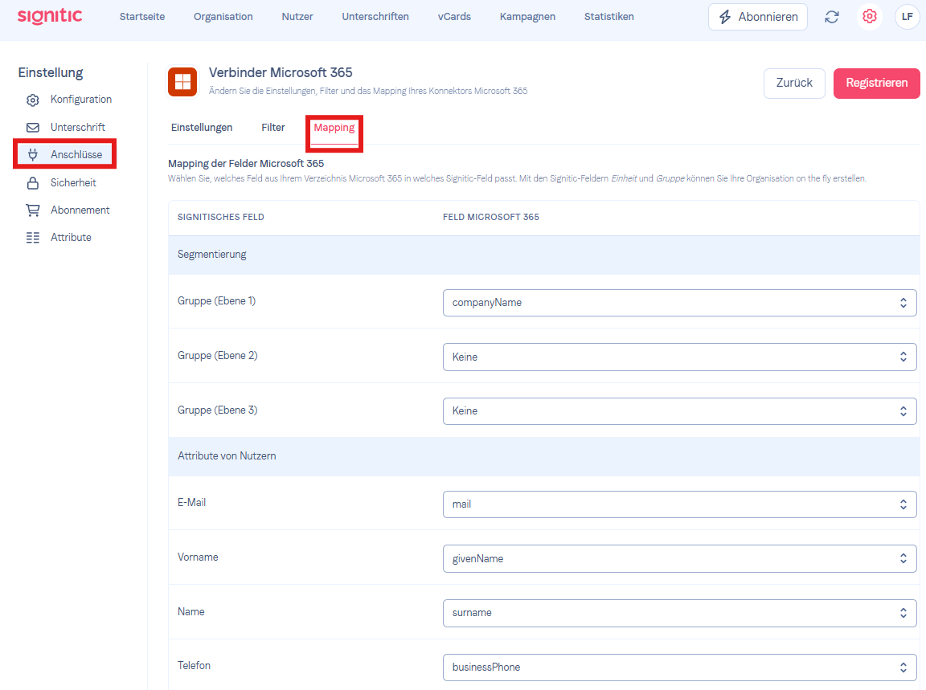Open Attribute in settings sidebar

71,237
